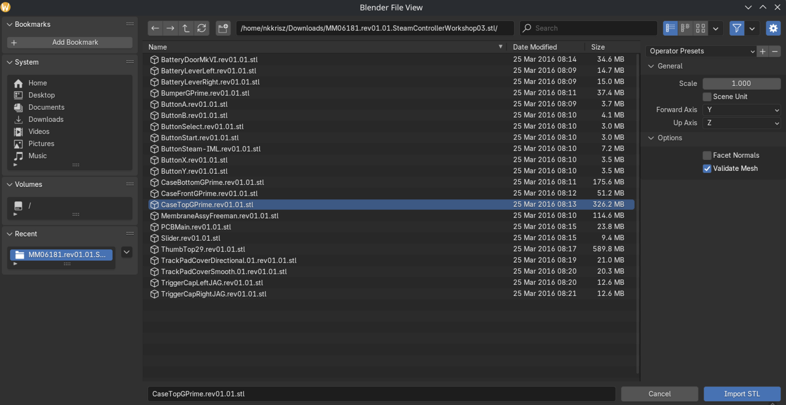
Task: Add a new operator preset
Action: [x=763, y=51]
